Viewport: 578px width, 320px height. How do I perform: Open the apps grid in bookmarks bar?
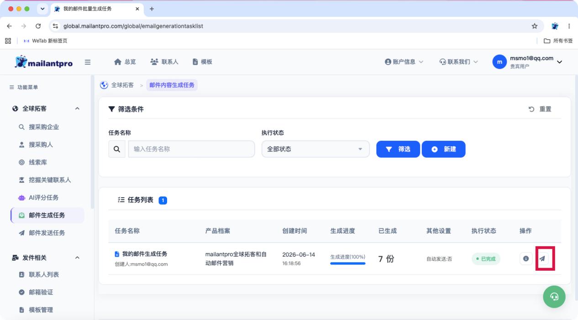[x=8, y=41]
